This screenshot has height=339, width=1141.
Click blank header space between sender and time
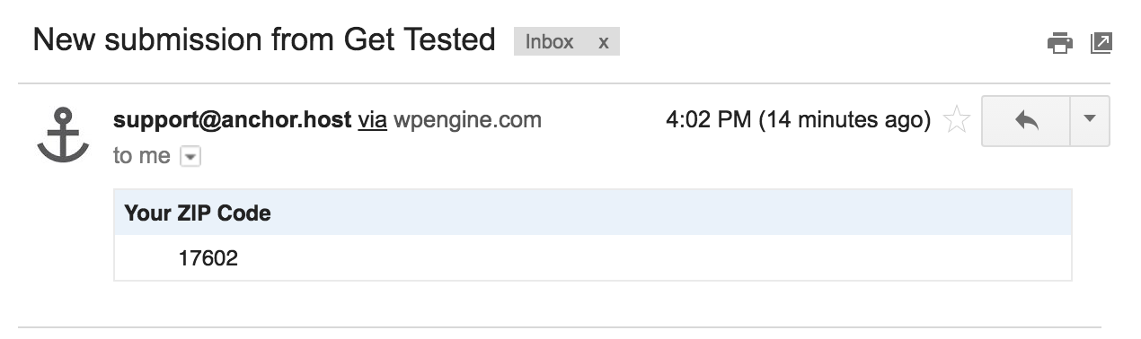click(603, 119)
